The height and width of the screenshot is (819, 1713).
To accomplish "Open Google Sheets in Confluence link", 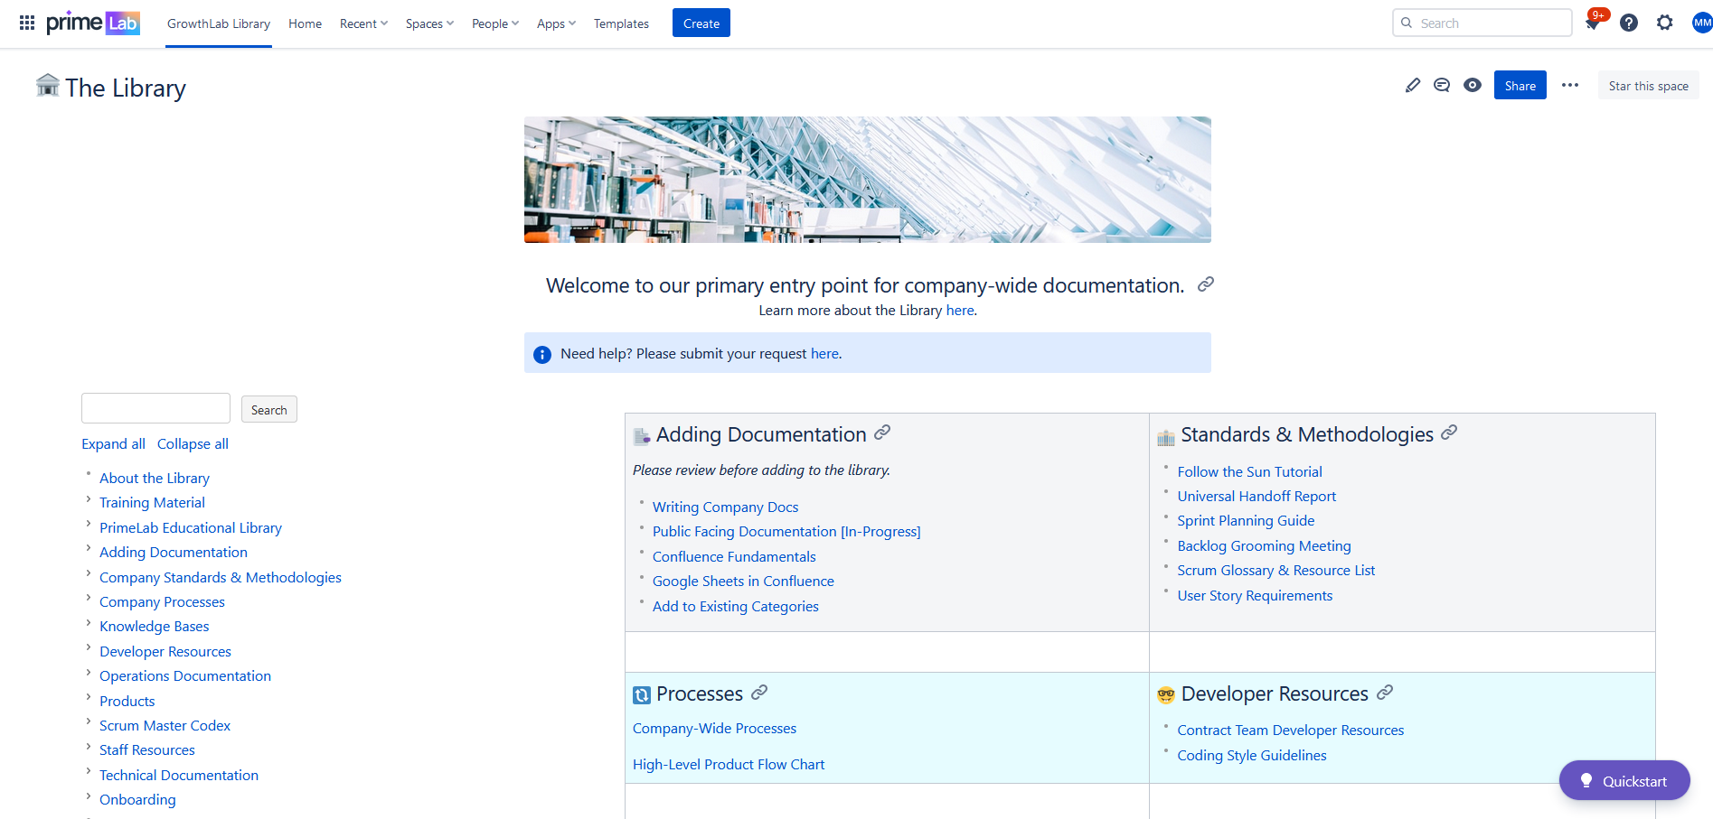I will 743,581.
